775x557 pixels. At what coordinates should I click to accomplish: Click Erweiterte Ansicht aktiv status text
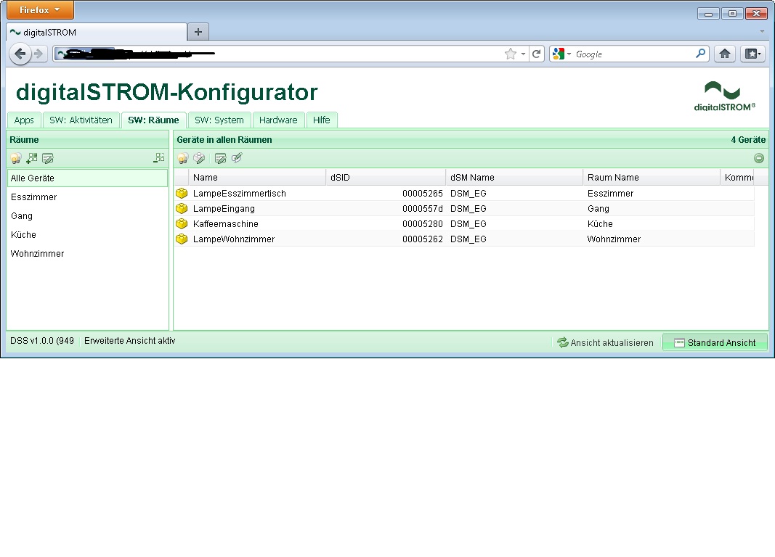(129, 340)
